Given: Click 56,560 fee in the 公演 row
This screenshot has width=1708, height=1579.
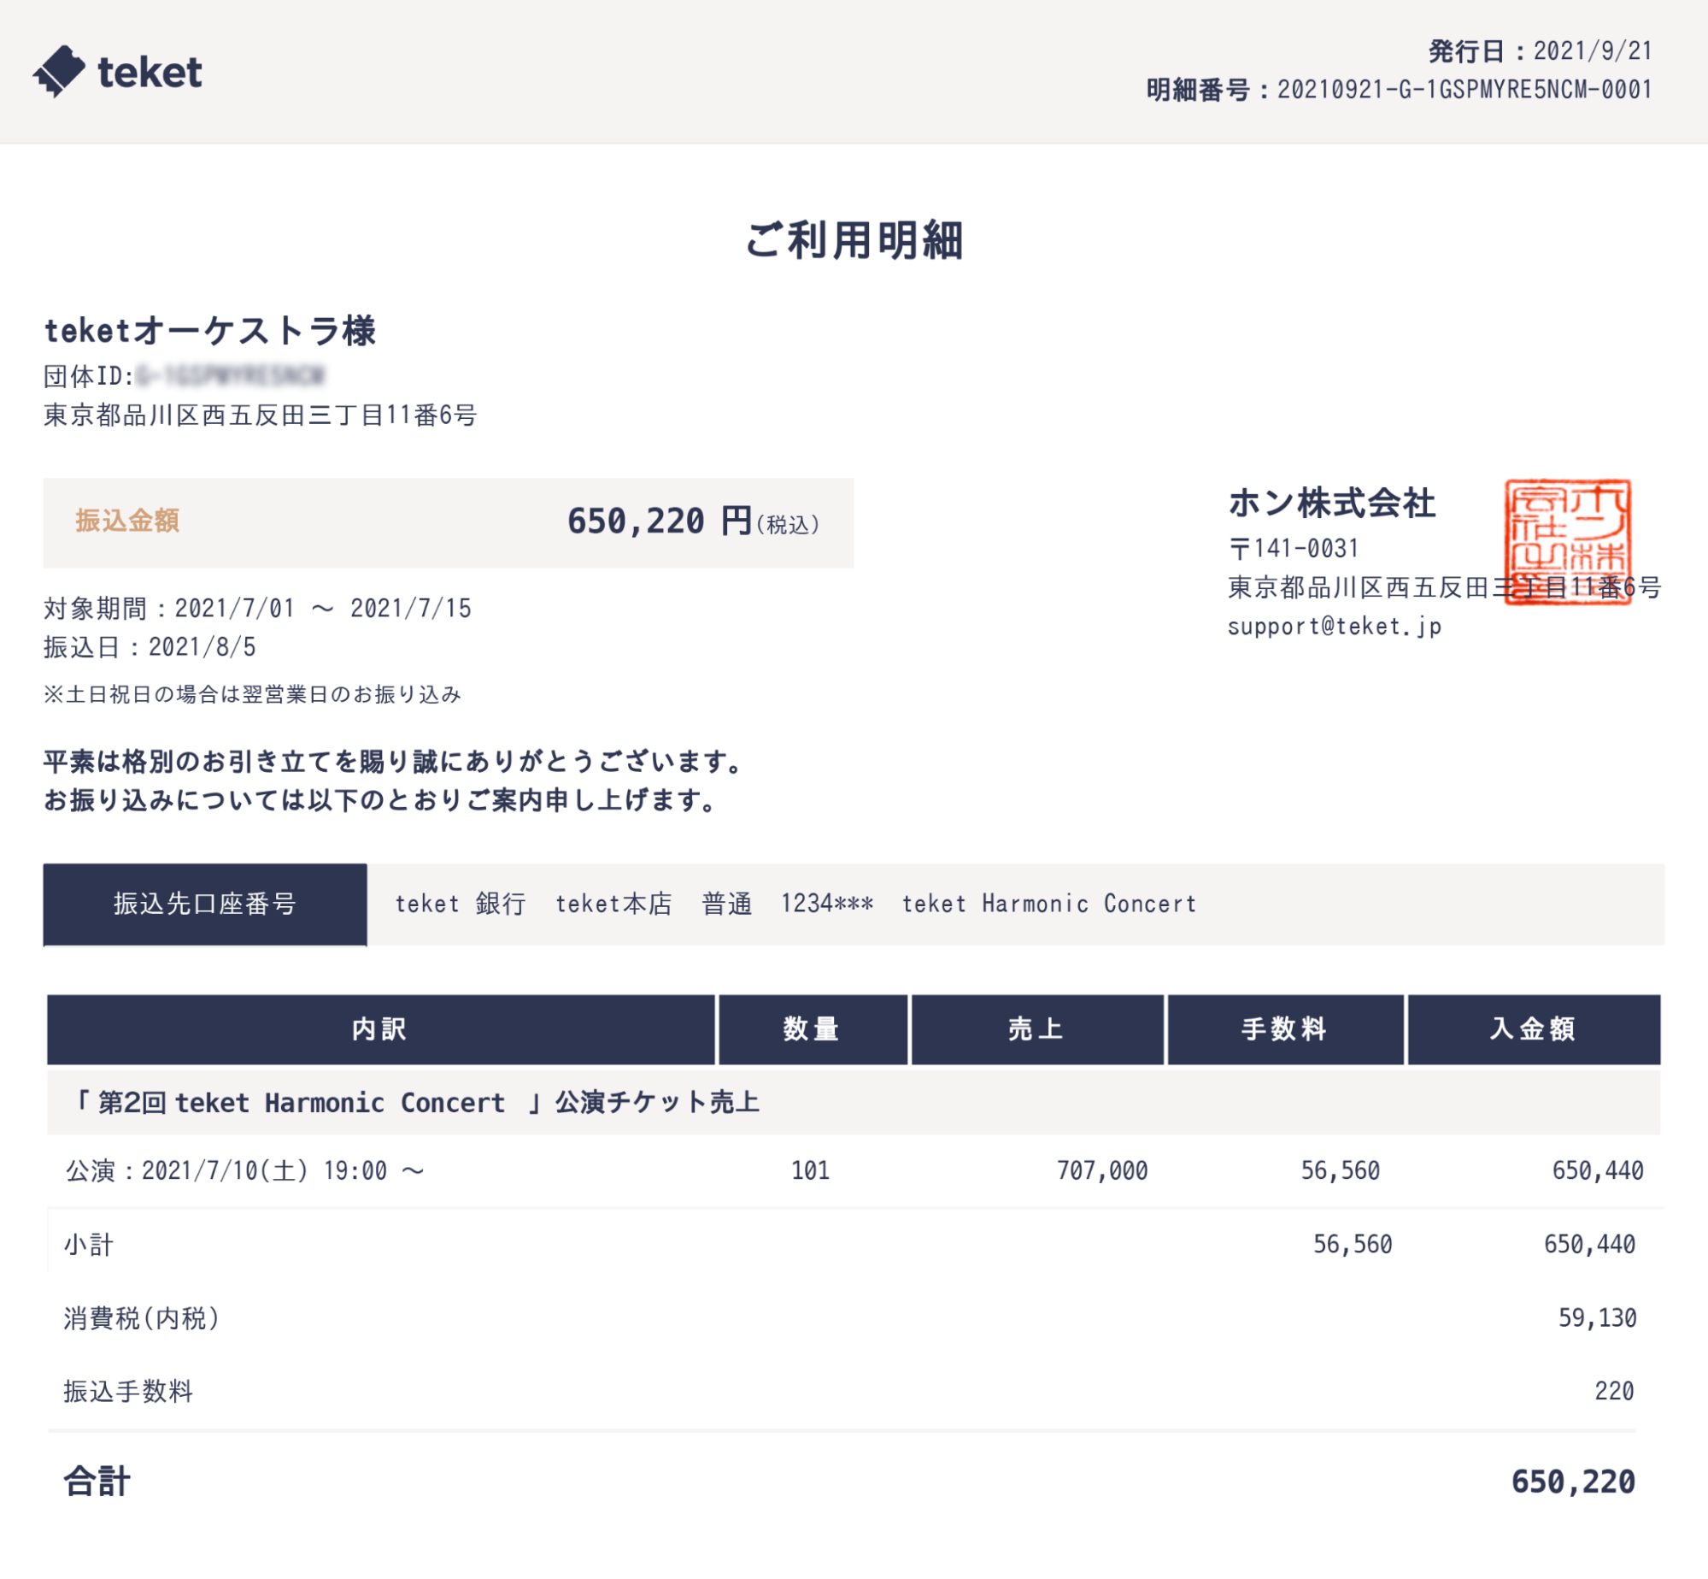Looking at the screenshot, I should (1341, 1171).
